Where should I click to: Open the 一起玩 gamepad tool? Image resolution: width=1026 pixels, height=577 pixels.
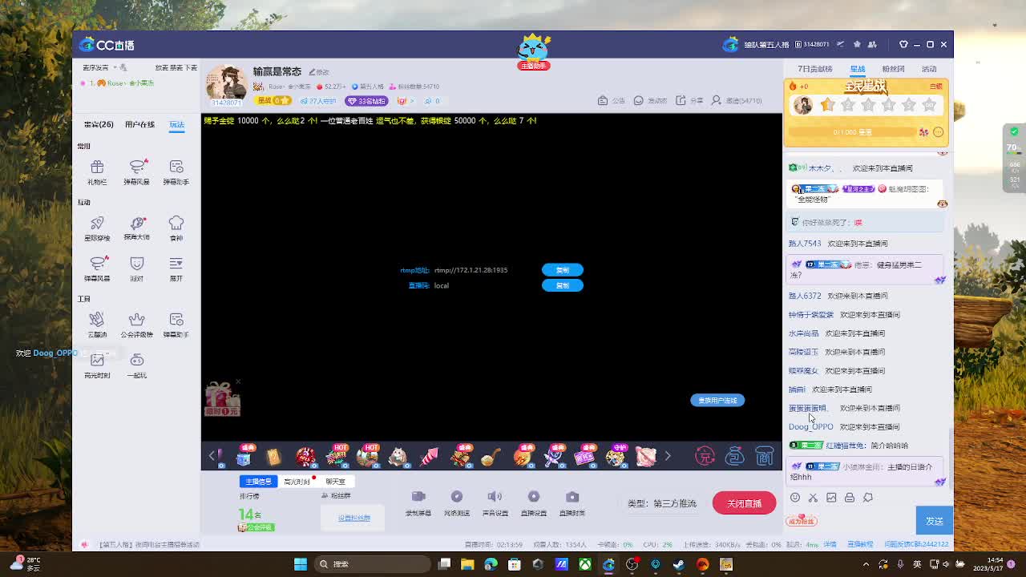136,365
